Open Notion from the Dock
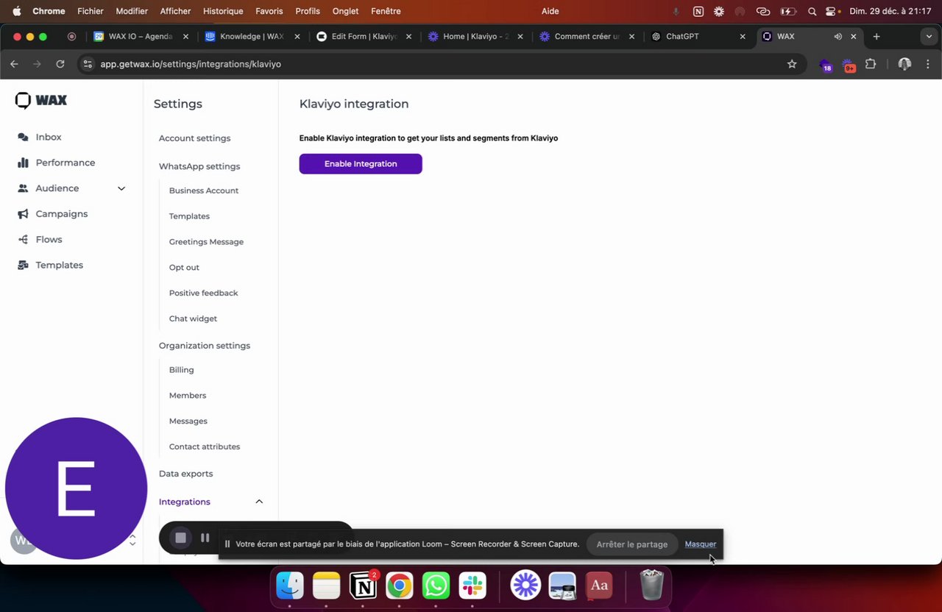The width and height of the screenshot is (942, 612). pyautogui.click(x=363, y=586)
